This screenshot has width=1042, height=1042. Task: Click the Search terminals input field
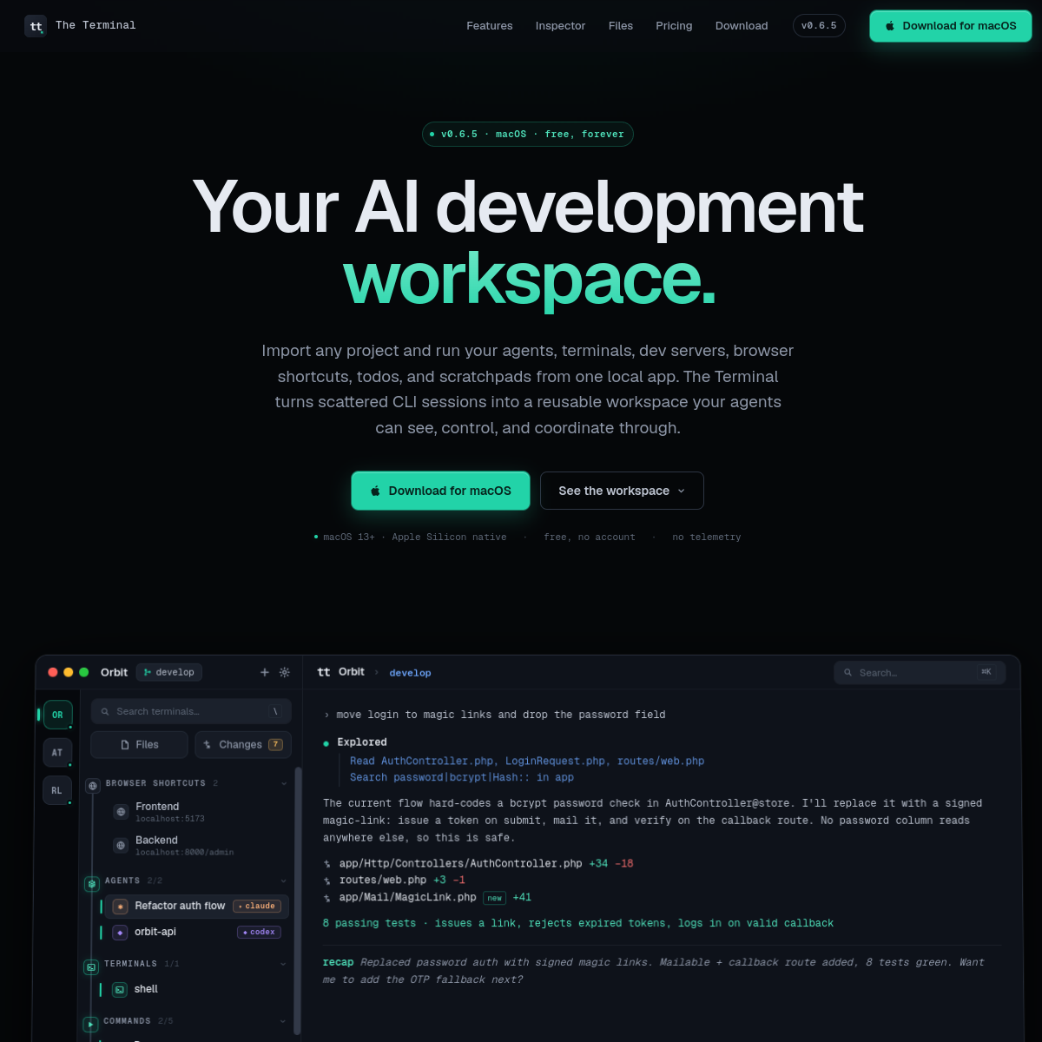coord(191,711)
